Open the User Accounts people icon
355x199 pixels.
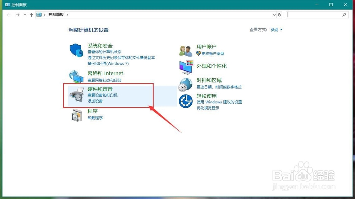(x=186, y=51)
